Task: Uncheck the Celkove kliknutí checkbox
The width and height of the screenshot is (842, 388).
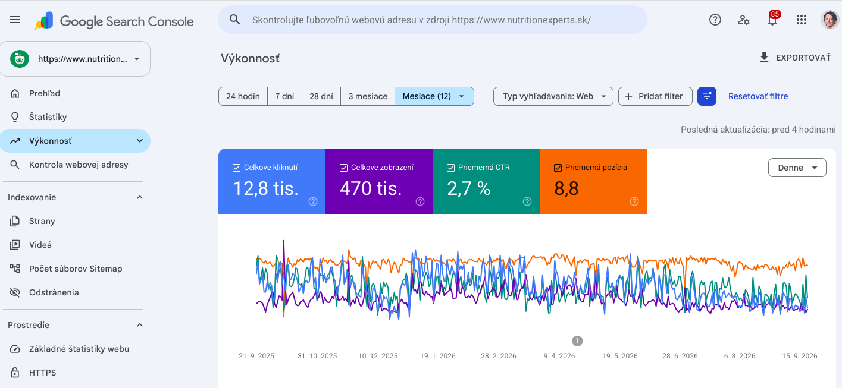Action: (236, 168)
